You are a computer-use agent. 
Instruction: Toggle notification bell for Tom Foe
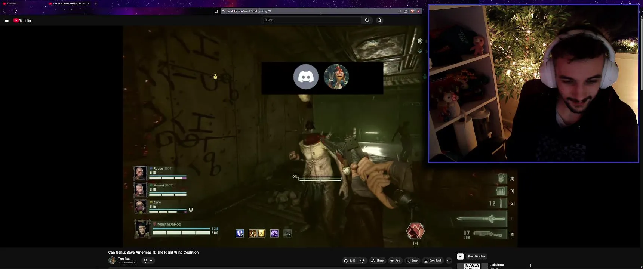pos(145,260)
